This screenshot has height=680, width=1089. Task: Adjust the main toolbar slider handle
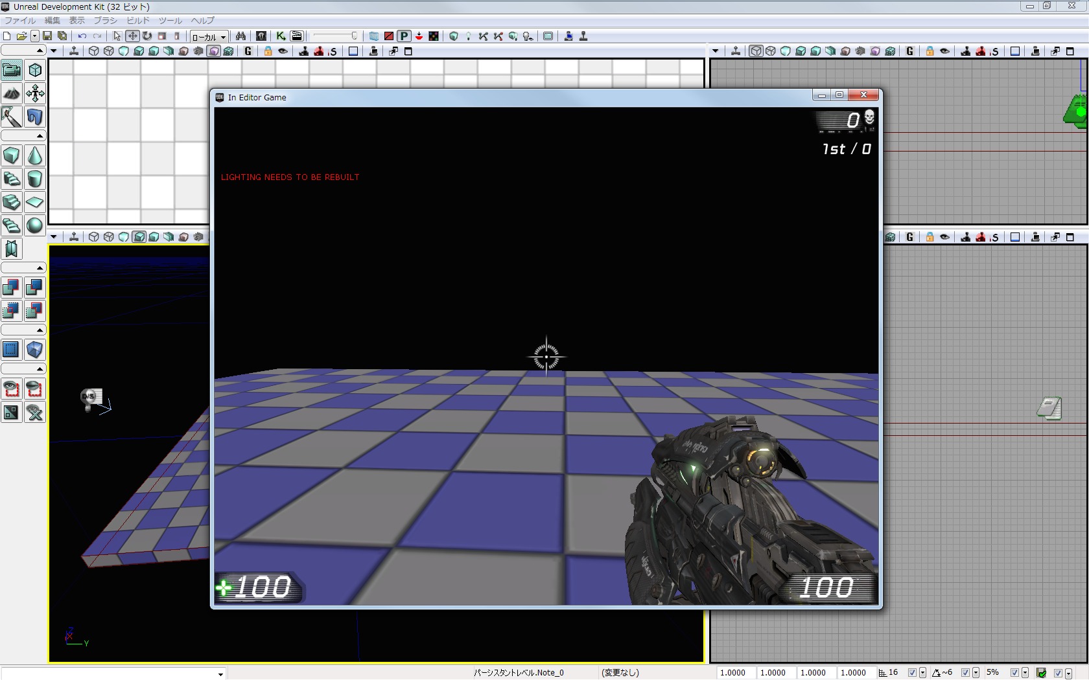(354, 36)
